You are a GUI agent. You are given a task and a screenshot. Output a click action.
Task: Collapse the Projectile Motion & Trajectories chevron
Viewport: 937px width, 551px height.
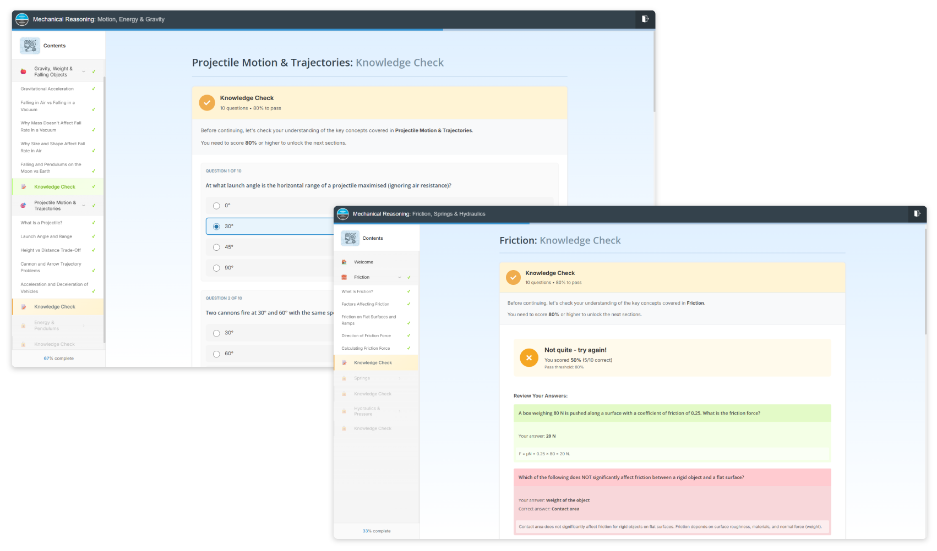pyautogui.click(x=84, y=206)
